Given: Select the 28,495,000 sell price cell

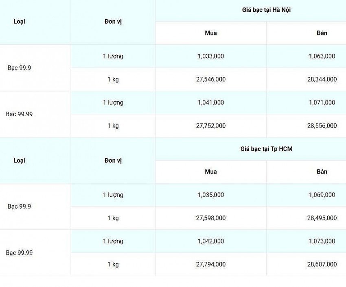Looking at the screenshot, I should (322, 218).
